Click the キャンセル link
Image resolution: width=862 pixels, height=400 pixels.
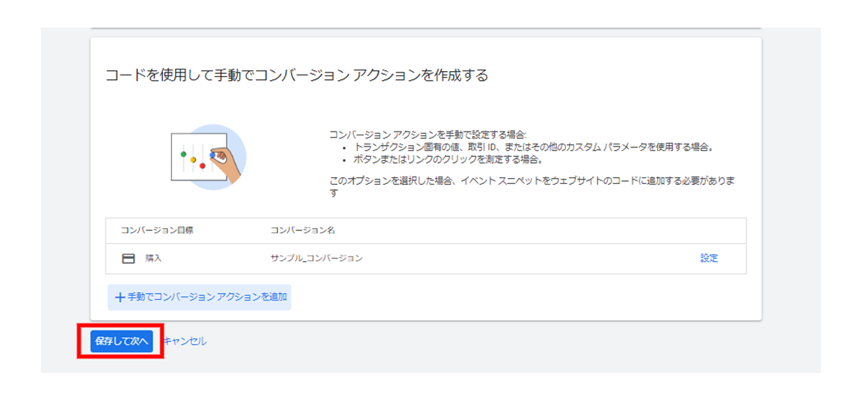[185, 341]
